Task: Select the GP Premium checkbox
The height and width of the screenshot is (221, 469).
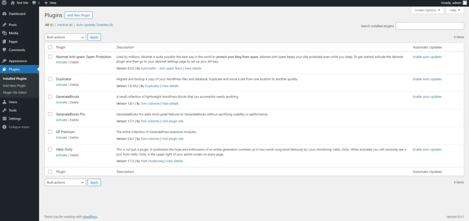Action: point(50,132)
